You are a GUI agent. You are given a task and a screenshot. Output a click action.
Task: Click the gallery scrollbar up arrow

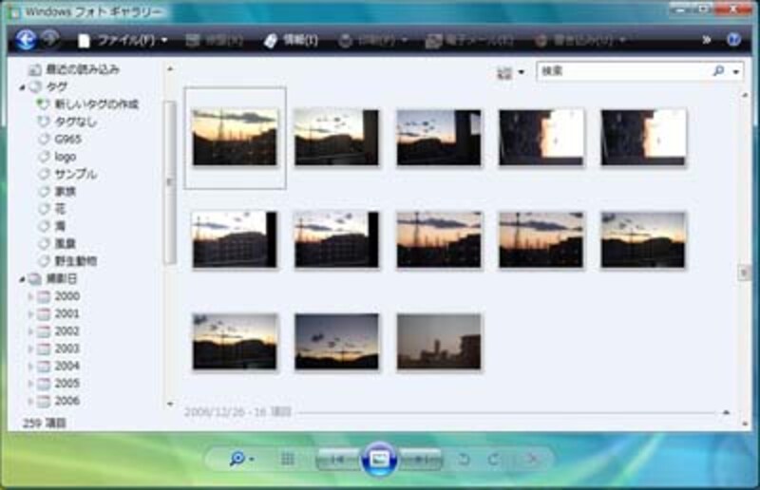pyautogui.click(x=745, y=96)
